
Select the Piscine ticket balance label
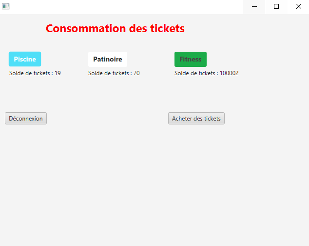click(35, 73)
